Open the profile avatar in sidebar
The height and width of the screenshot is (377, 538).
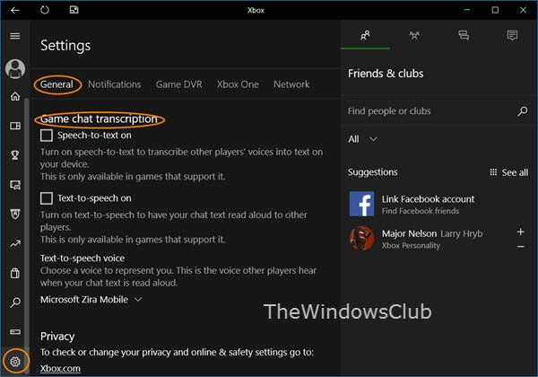(15, 69)
